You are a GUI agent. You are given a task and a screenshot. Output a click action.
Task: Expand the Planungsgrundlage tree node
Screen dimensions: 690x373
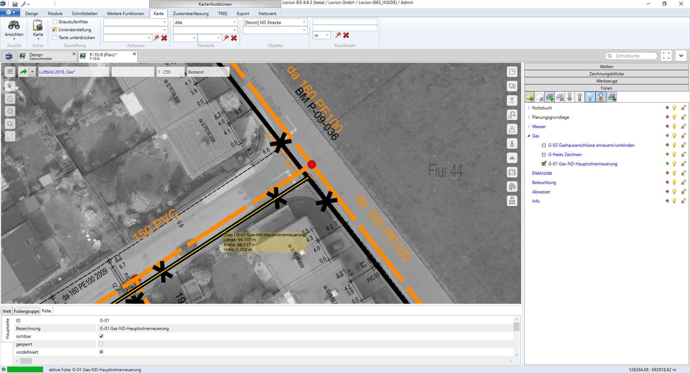(529, 117)
